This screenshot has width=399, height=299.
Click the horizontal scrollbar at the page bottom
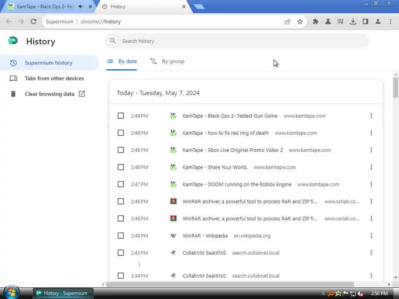pos(230,284)
